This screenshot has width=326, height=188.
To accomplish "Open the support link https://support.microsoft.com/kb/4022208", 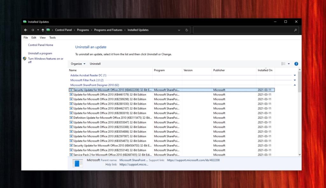I will pos(193,160).
